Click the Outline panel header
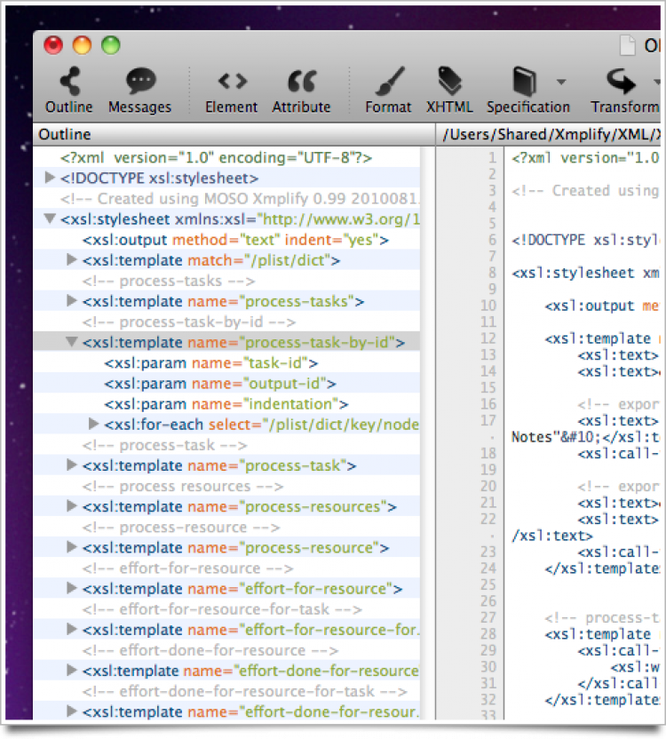The height and width of the screenshot is (739, 666). click(x=234, y=134)
